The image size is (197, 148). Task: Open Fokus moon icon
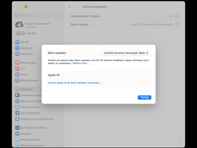click(x=17, y=75)
